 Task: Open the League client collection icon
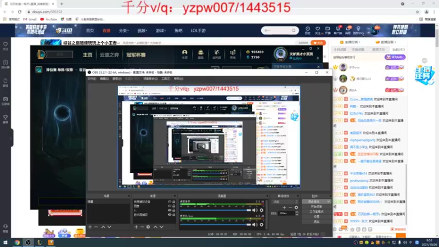click(x=200, y=54)
